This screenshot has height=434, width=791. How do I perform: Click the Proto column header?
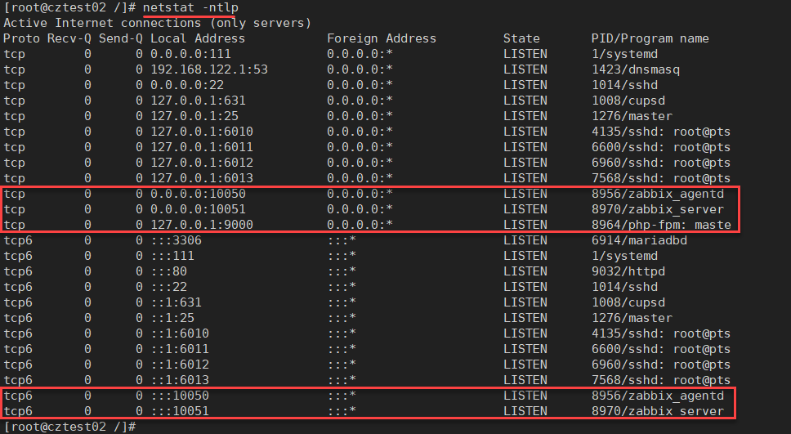coord(22,38)
